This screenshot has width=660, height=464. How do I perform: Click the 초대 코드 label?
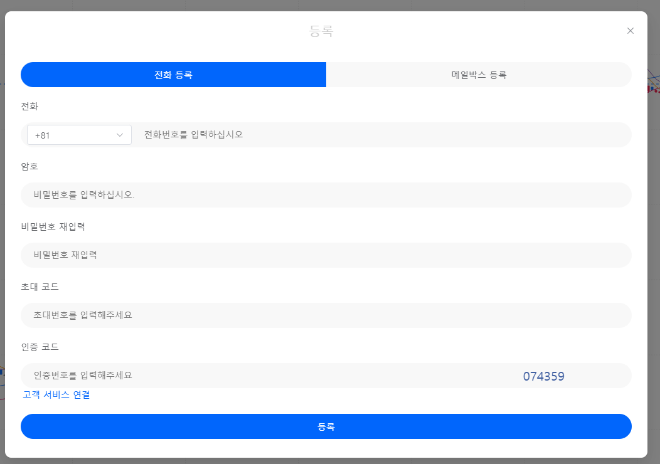tap(40, 287)
